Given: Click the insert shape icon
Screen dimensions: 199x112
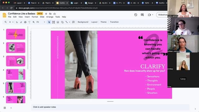Looking at the screenshot, I should (62, 22).
